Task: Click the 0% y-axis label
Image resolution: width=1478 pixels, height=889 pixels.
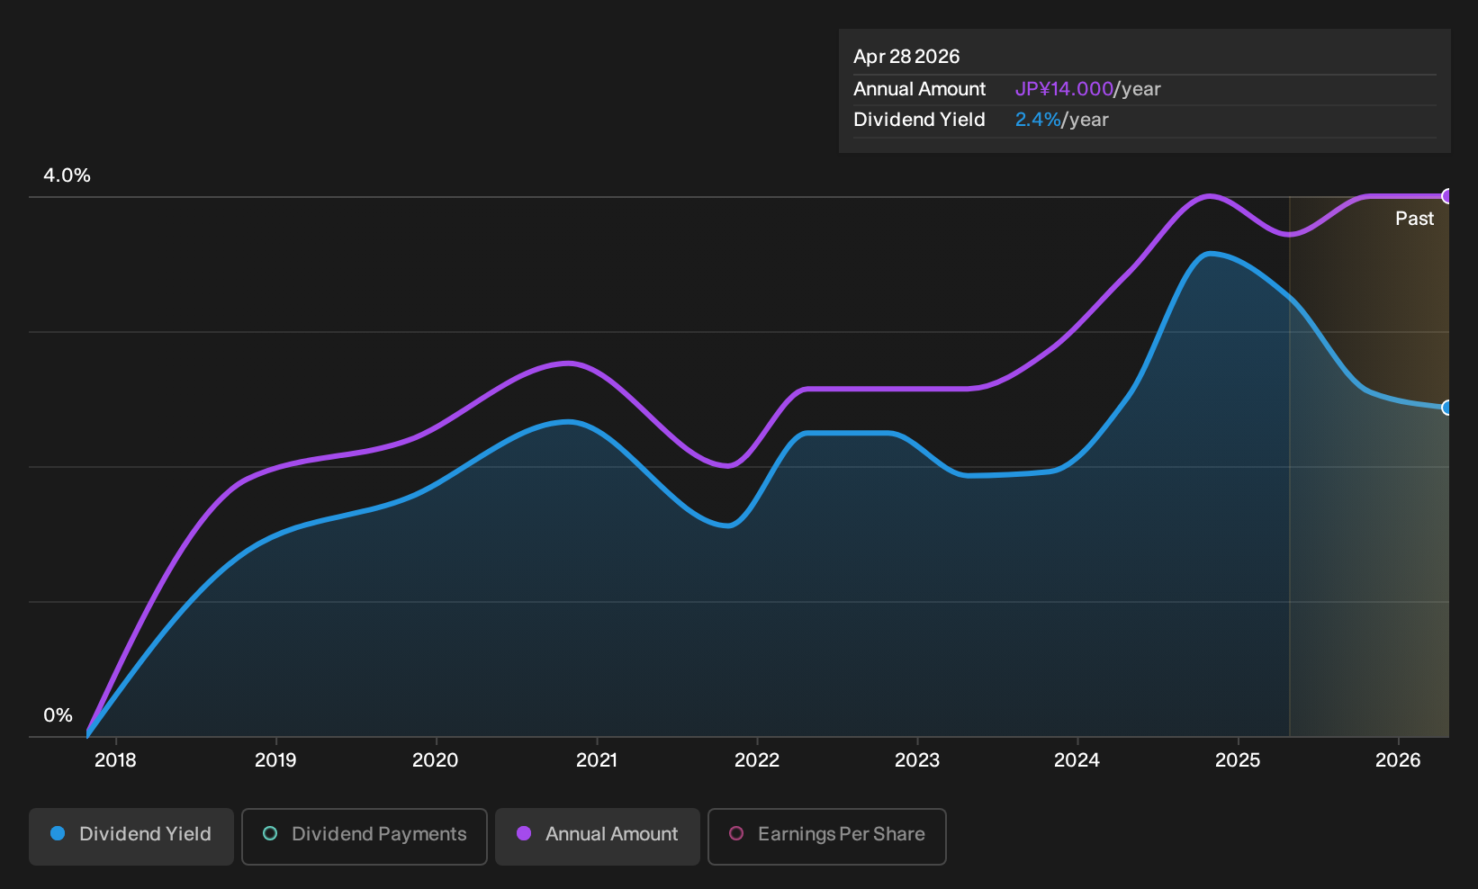Action: [58, 715]
